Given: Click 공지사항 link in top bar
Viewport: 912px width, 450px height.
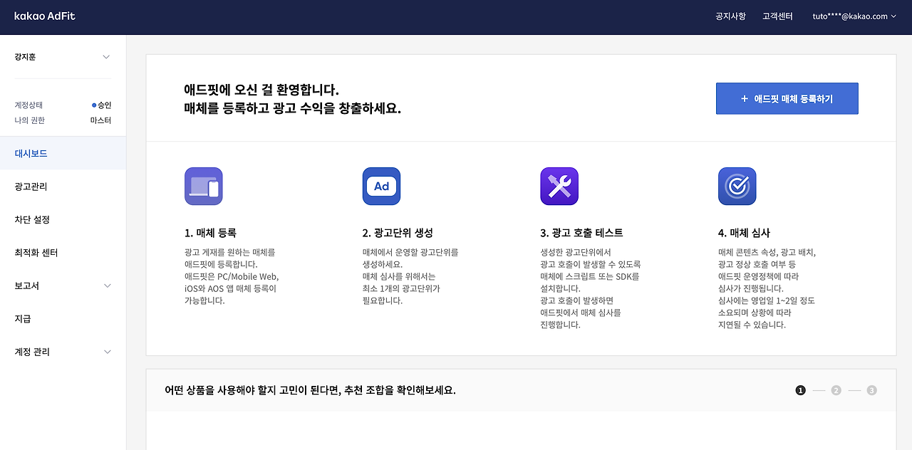Looking at the screenshot, I should pyautogui.click(x=730, y=16).
